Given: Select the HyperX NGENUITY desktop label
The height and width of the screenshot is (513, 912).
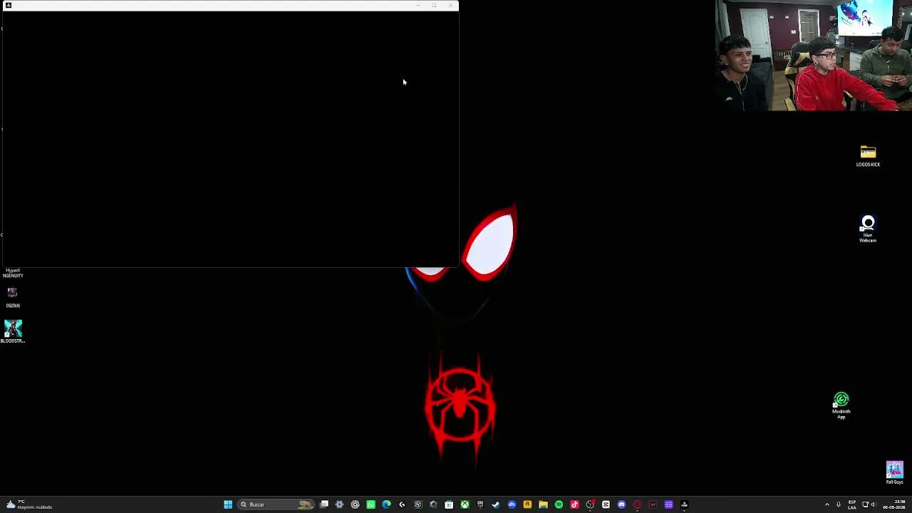Looking at the screenshot, I should click(x=13, y=273).
